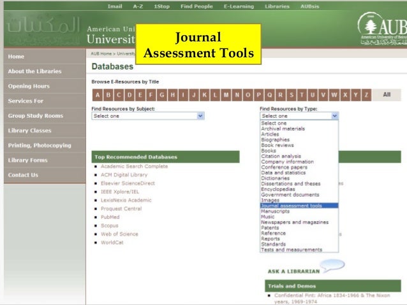The height and width of the screenshot is (305, 407).
Task: Open ACM Digital Library database
Action: click(124, 175)
